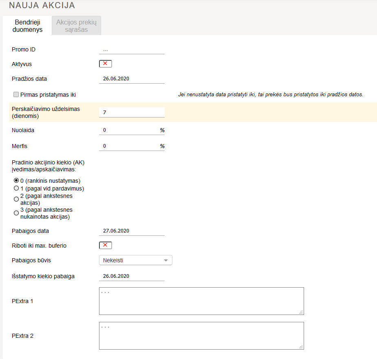Focus the Perskaičiavimo uždelsimas days field

tap(131, 112)
